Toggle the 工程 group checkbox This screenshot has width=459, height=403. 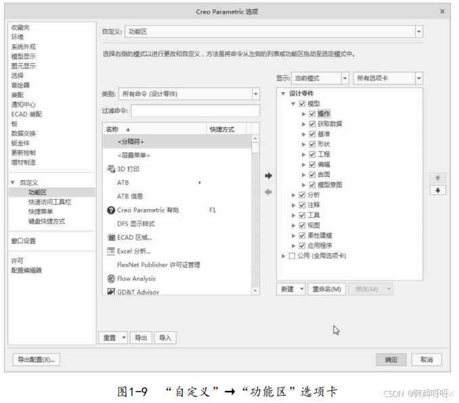(x=312, y=154)
